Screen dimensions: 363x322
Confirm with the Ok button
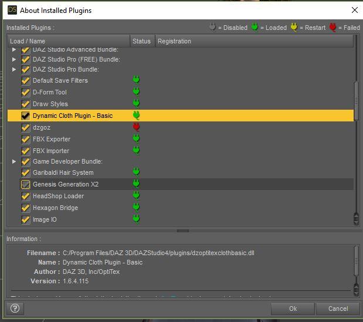pyautogui.click(x=293, y=309)
